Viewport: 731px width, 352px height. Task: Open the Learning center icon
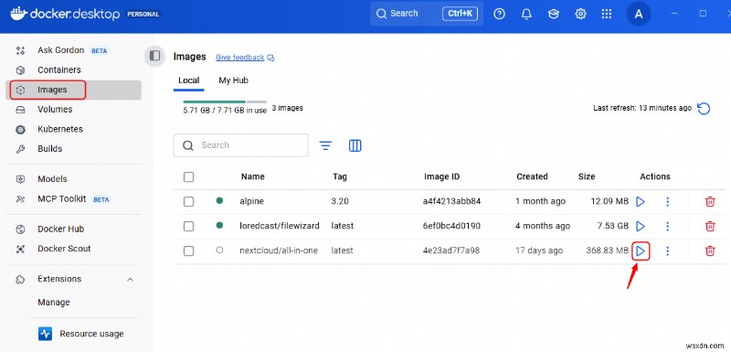click(554, 14)
